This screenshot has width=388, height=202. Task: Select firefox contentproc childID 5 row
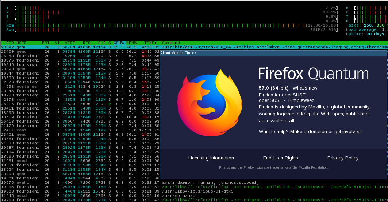coord(195,187)
